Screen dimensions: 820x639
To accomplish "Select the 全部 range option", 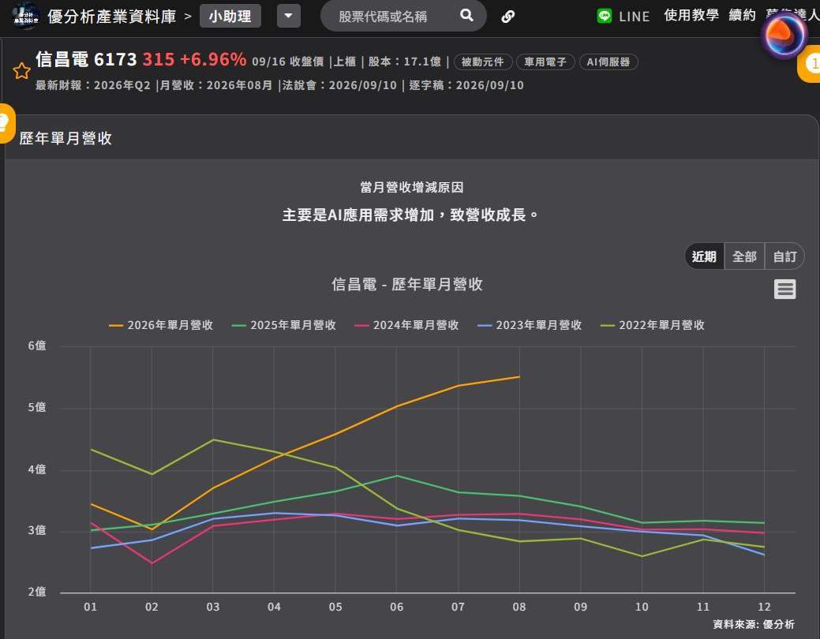I will (745, 256).
